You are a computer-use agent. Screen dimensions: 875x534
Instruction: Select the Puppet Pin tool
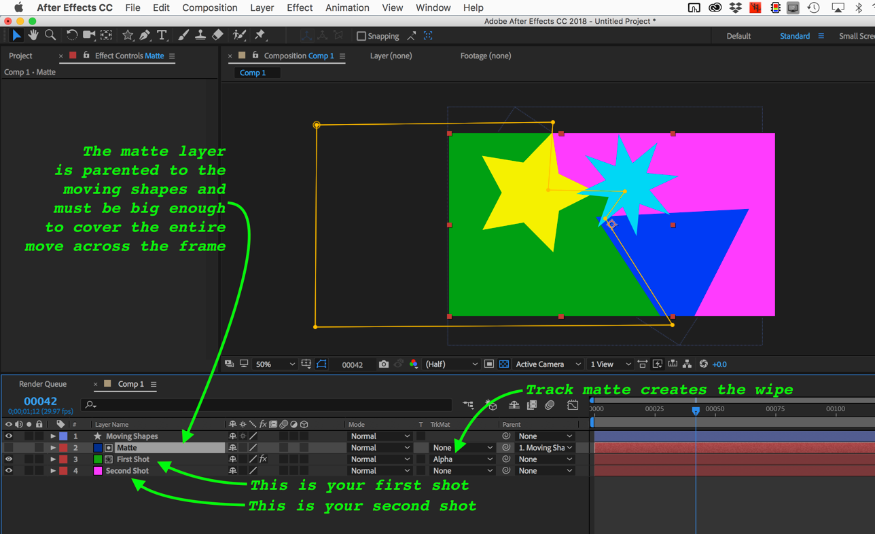click(260, 35)
